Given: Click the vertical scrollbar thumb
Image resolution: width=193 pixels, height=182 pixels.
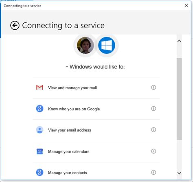Looking at the screenshot, I should (x=179, y=99).
